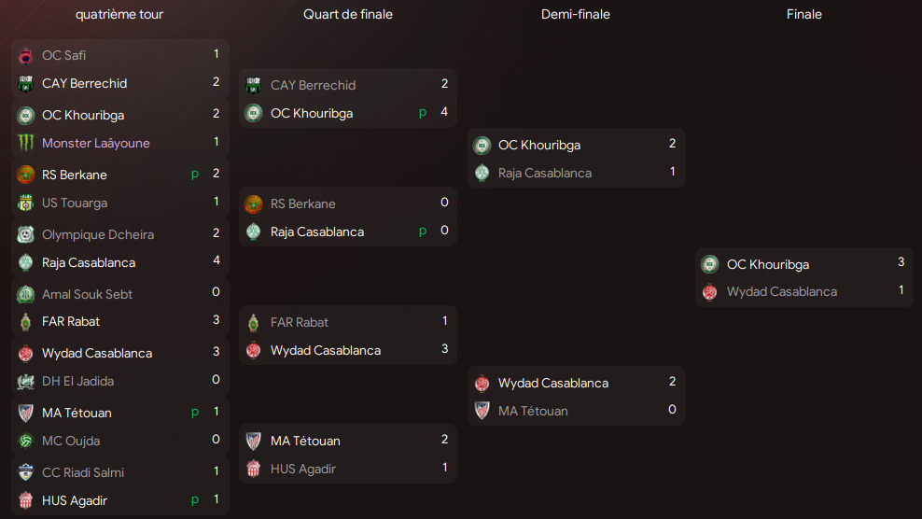Image resolution: width=922 pixels, height=519 pixels.
Task: Click Monster Laâyoune team name
Action: coord(95,143)
